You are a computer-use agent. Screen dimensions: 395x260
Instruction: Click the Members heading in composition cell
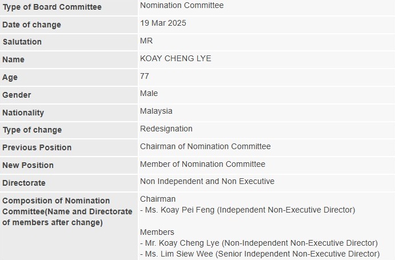(157, 232)
